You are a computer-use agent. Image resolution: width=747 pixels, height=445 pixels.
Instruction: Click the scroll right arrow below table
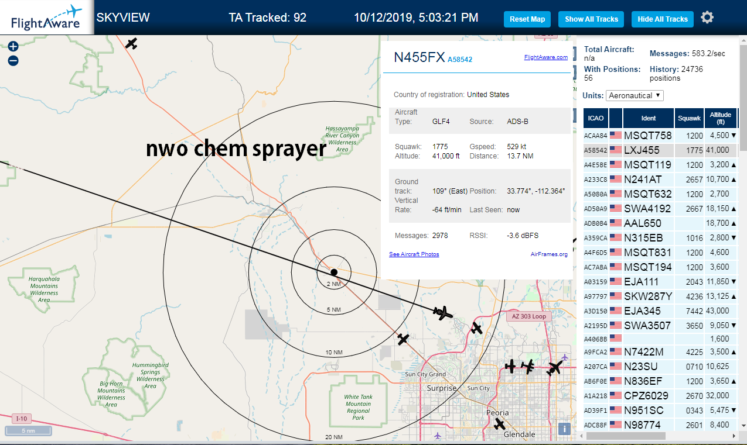pos(734,436)
